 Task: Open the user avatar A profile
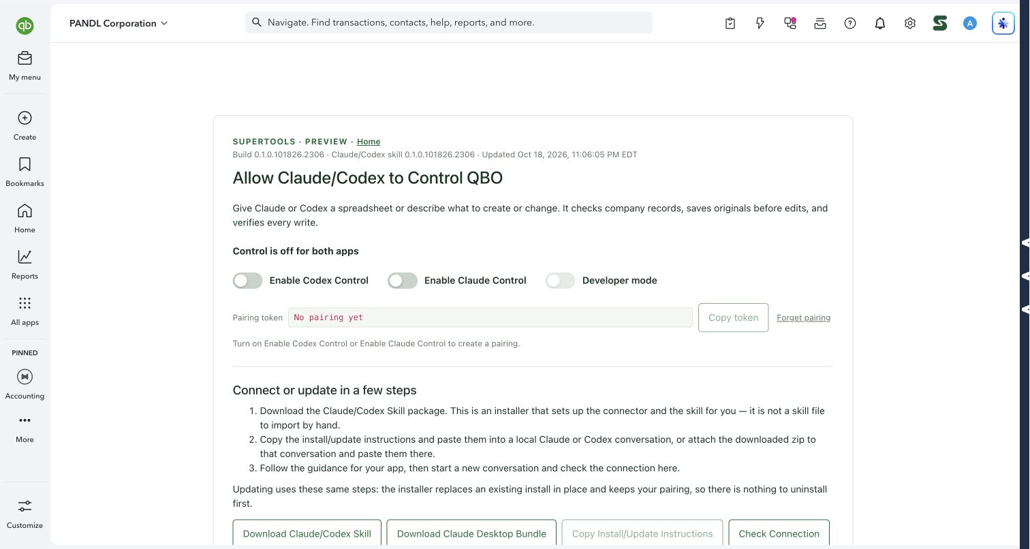pyautogui.click(x=970, y=23)
